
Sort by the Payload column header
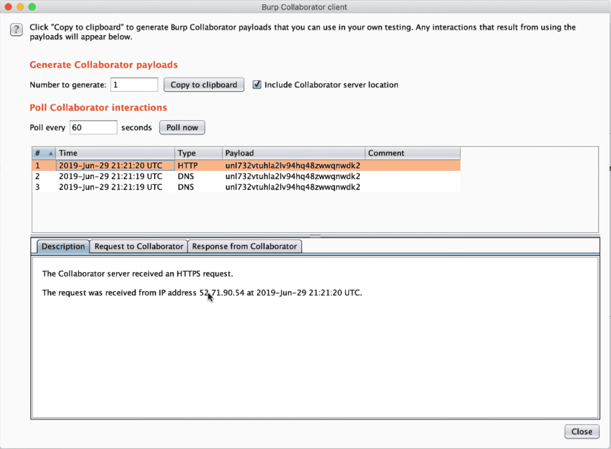point(293,153)
